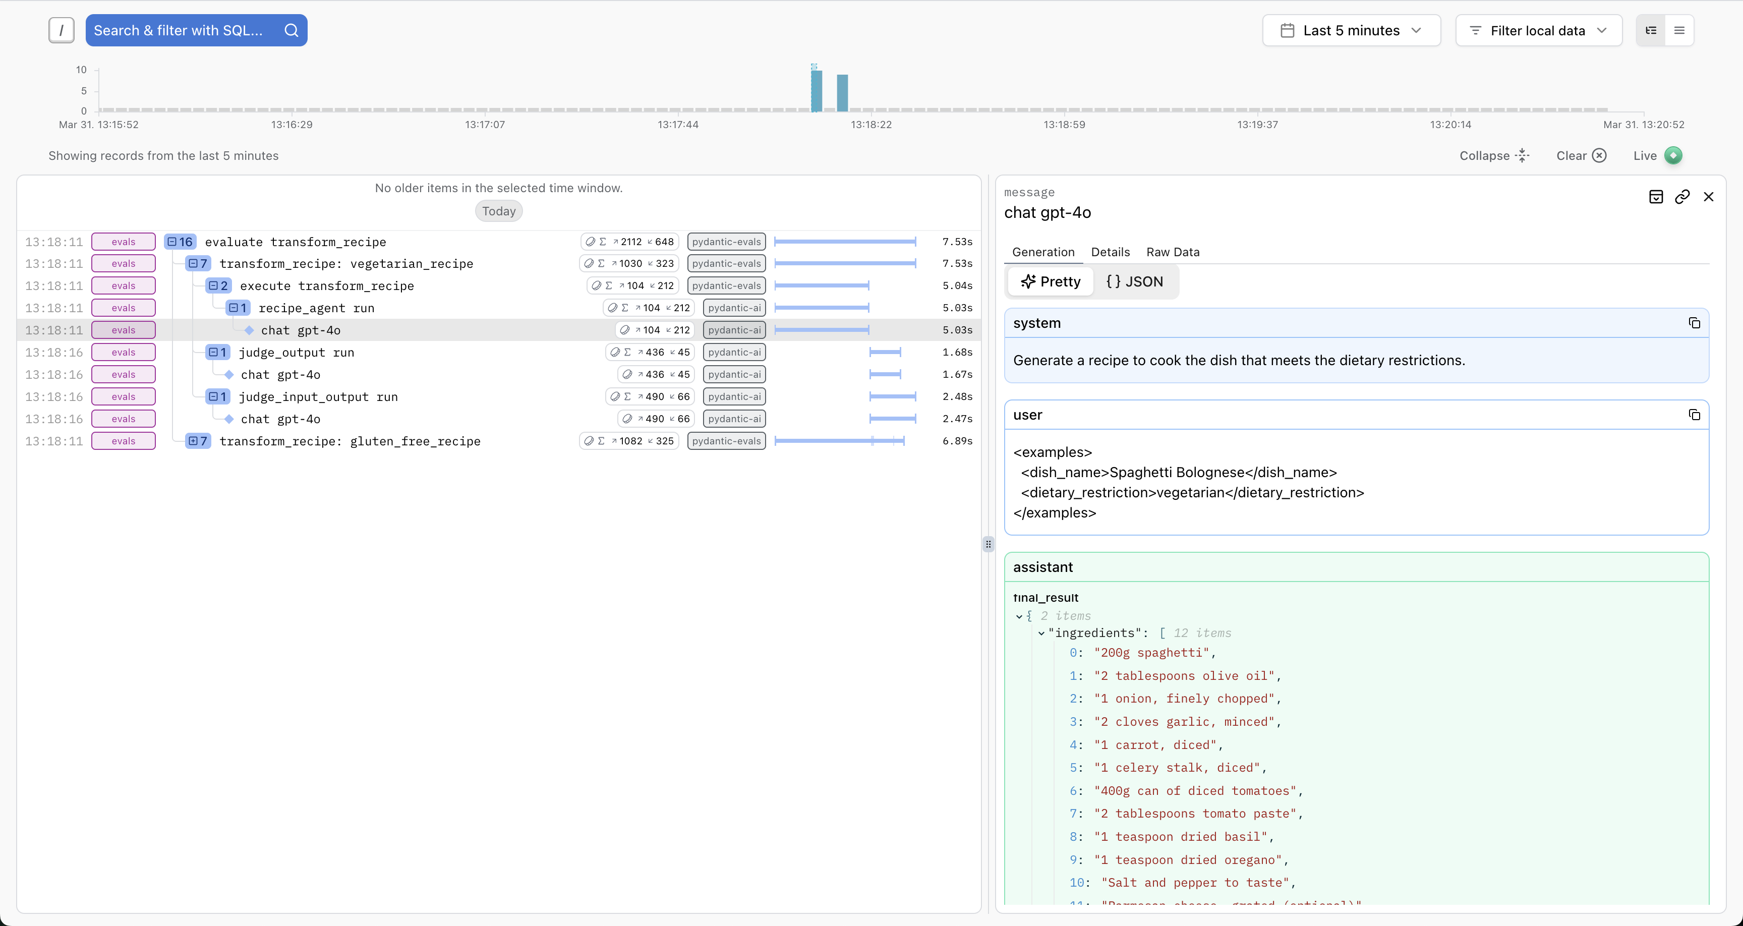
Task: Switch rendering to JSON mode
Action: tap(1135, 281)
